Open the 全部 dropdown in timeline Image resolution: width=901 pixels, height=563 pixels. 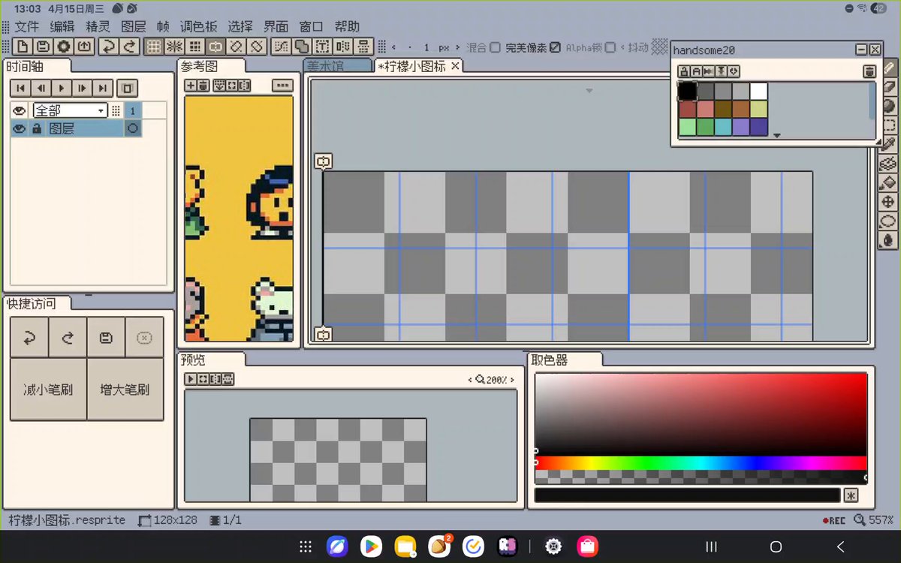point(70,110)
